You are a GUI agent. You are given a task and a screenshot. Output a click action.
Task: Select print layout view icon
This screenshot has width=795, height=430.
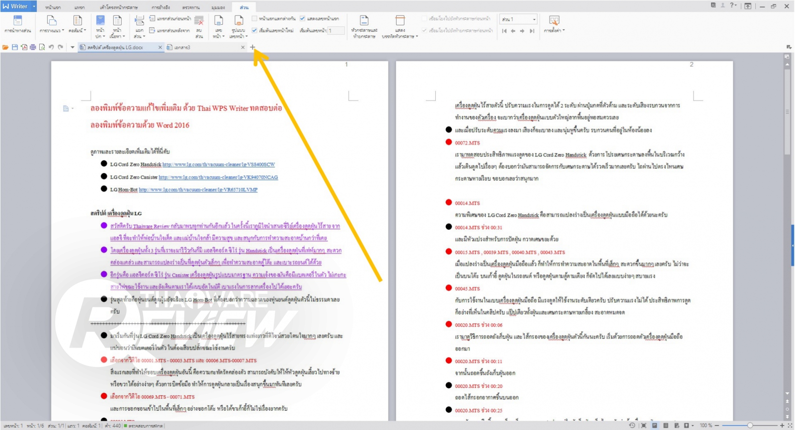tap(654, 426)
